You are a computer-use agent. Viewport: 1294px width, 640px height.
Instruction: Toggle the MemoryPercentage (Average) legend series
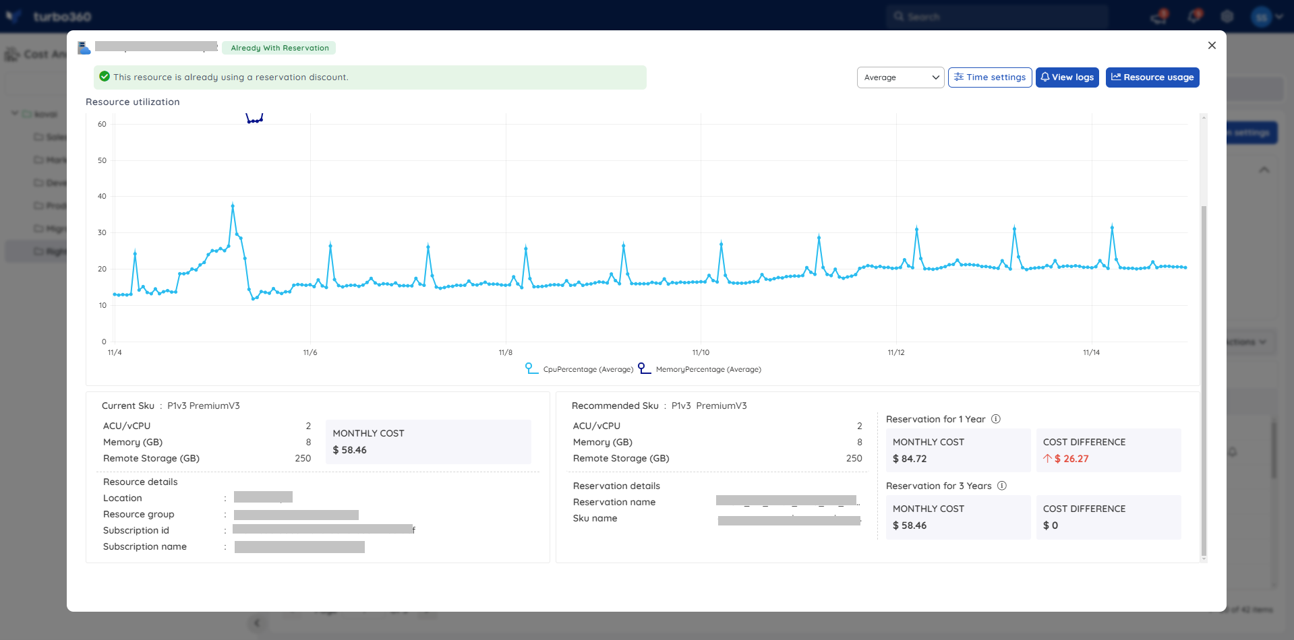click(700, 369)
